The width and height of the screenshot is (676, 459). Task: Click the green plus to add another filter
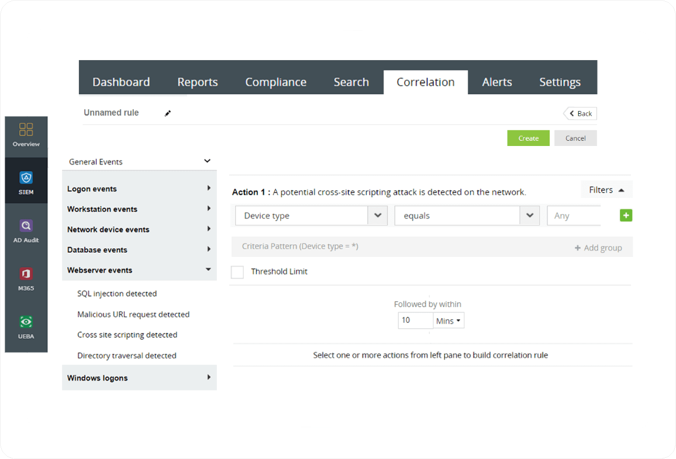626,215
